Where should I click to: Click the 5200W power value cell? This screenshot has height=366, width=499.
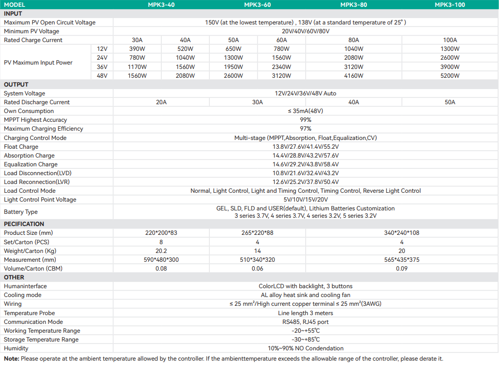450,76
